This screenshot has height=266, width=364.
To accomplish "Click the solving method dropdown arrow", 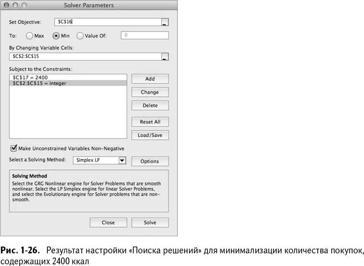I will click(122, 160).
